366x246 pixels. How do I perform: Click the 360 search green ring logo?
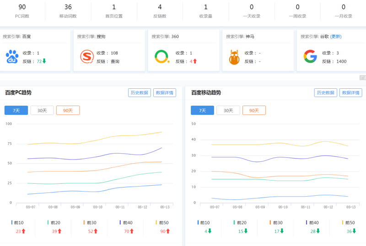(161, 57)
